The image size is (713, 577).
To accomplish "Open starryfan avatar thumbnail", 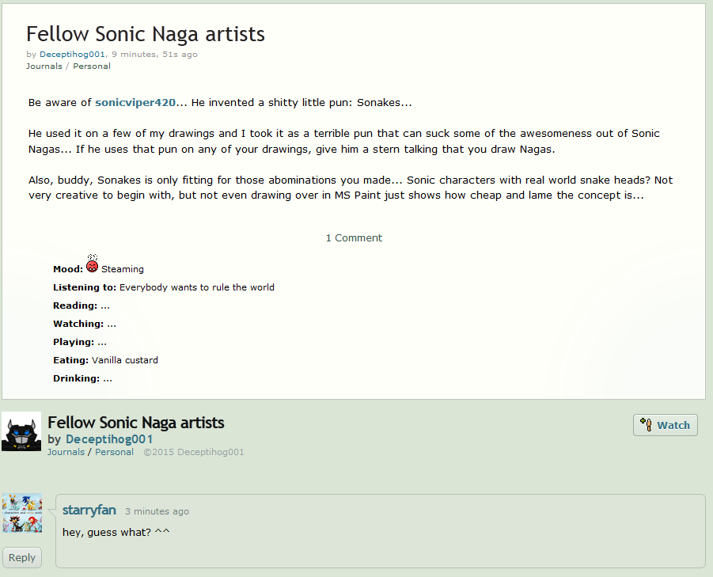I will 22,513.
